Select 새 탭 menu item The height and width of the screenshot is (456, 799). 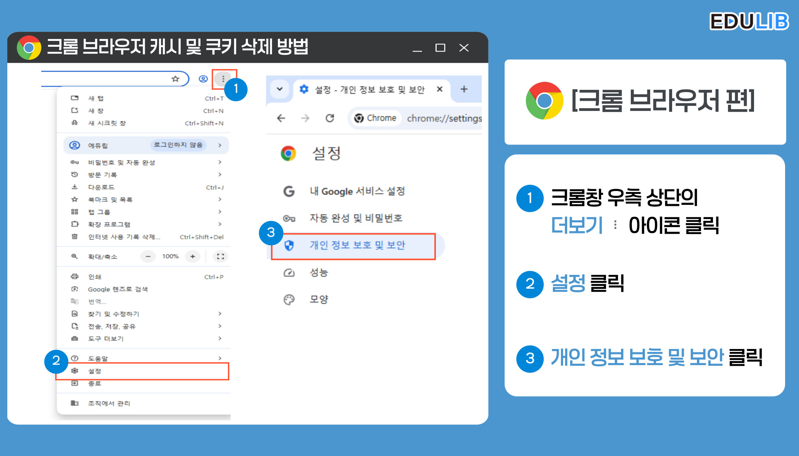pyautogui.click(x=144, y=98)
